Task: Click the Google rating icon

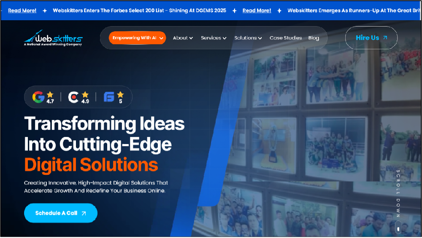Action: pyautogui.click(x=38, y=97)
